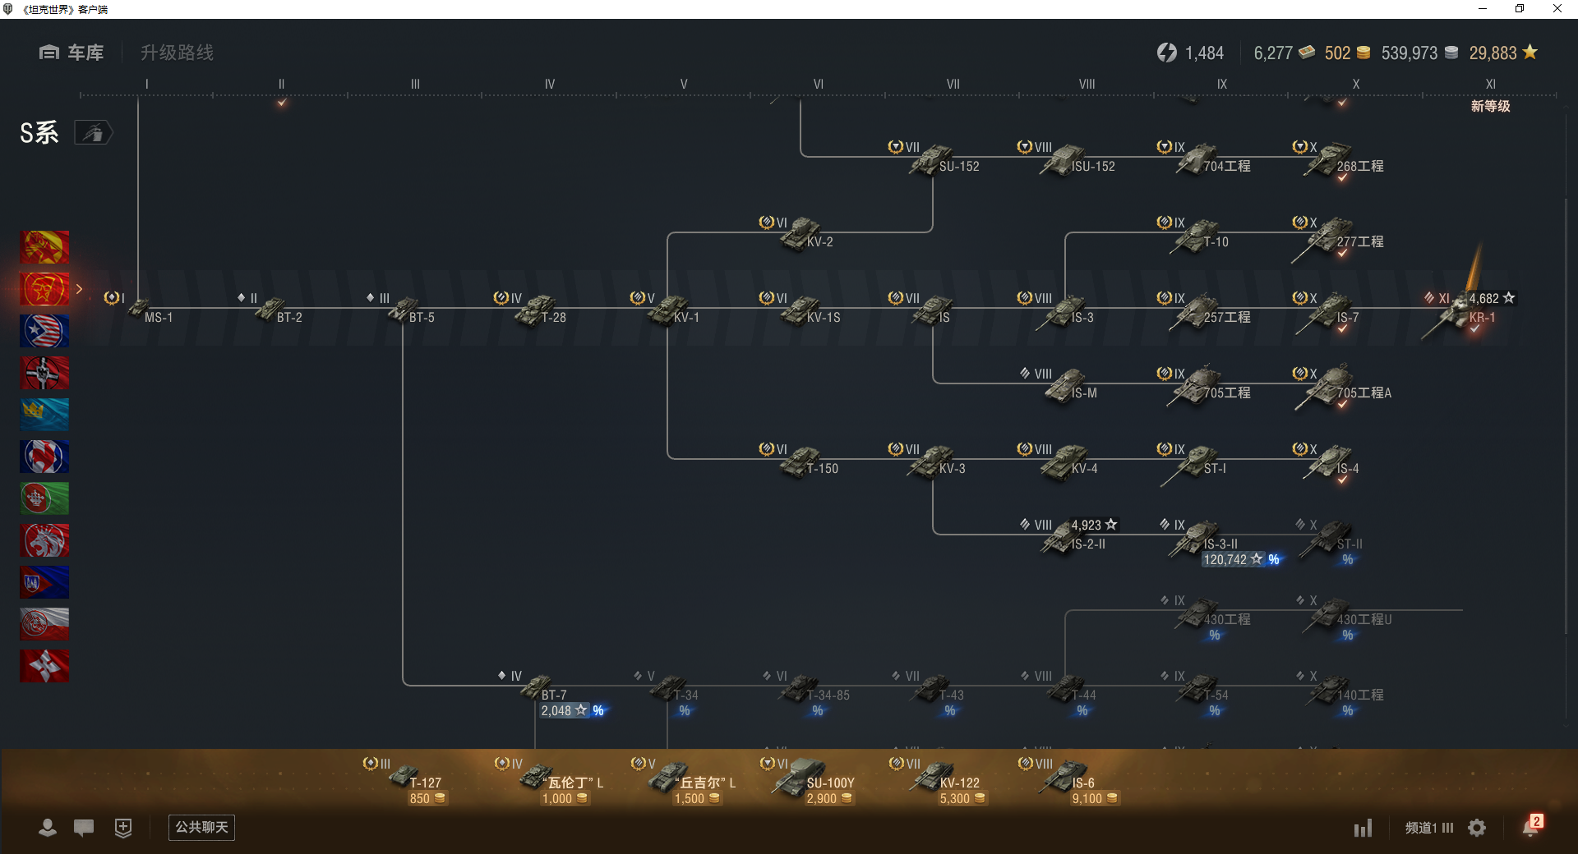Expand the arrow next to selected USSR flag

click(x=79, y=289)
